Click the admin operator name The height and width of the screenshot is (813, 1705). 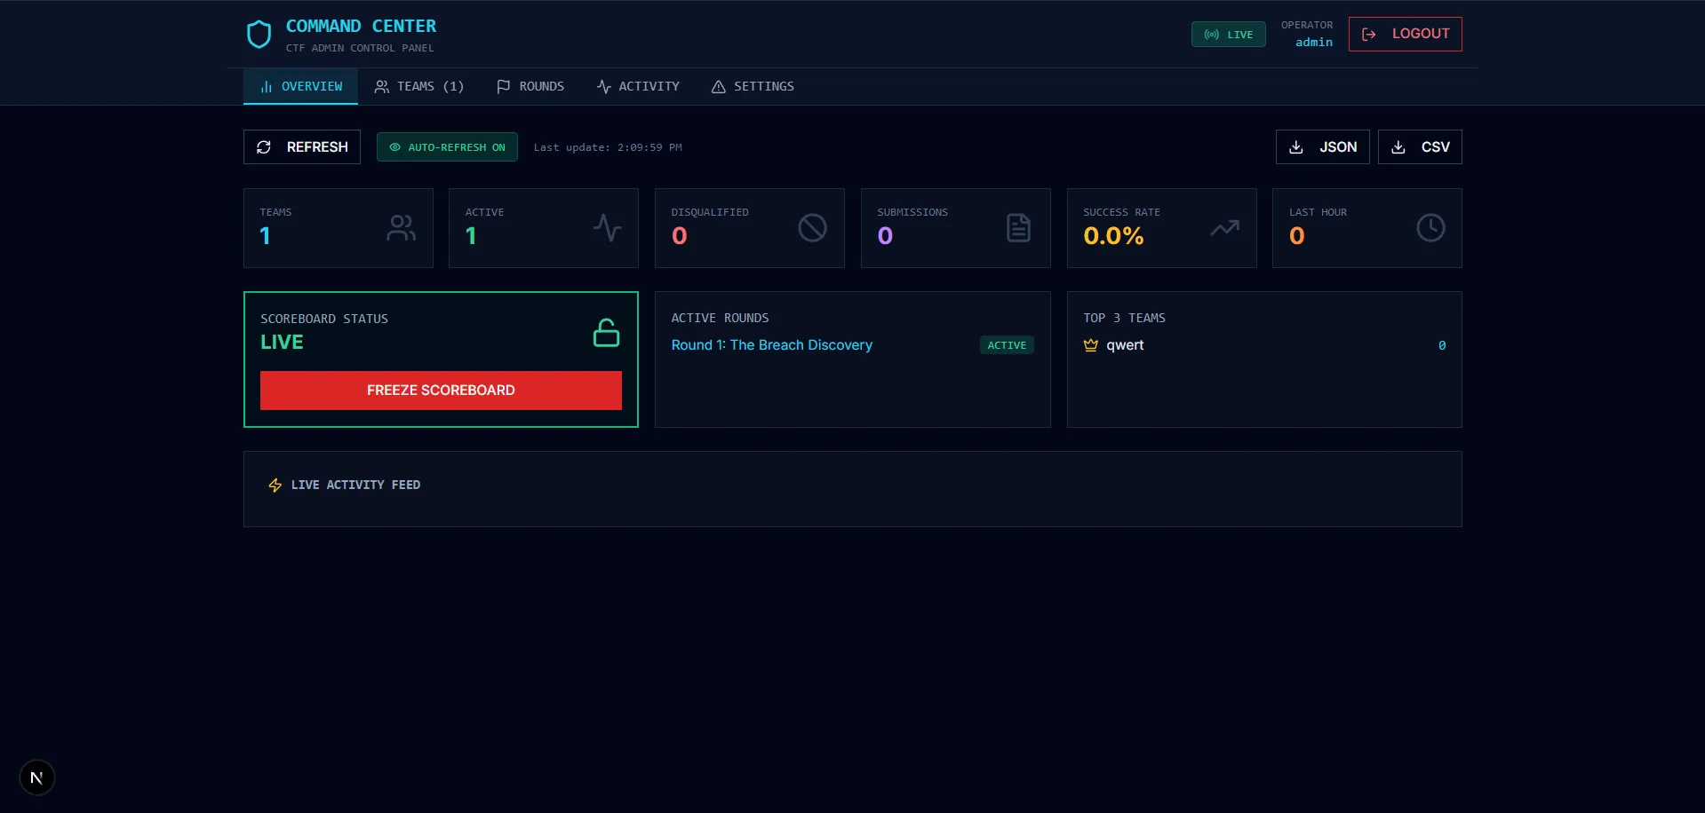[1314, 43]
